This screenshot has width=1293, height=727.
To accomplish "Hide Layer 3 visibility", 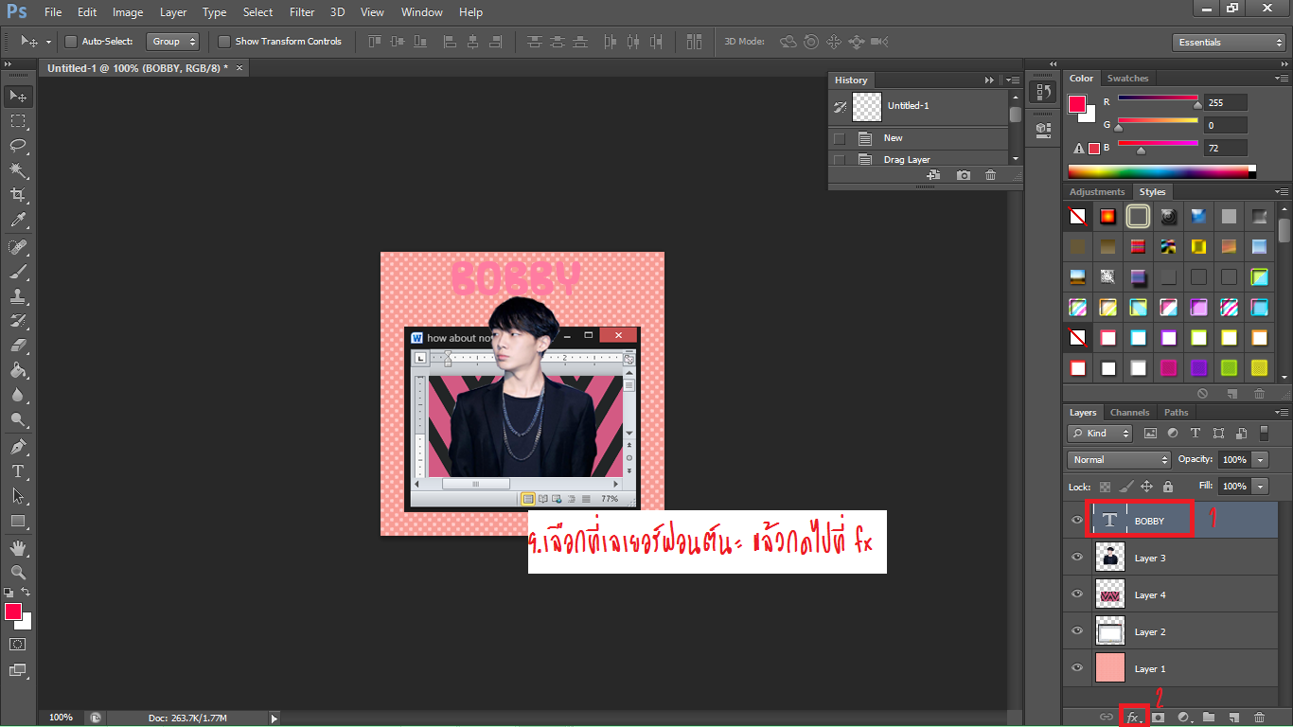I will [1077, 558].
